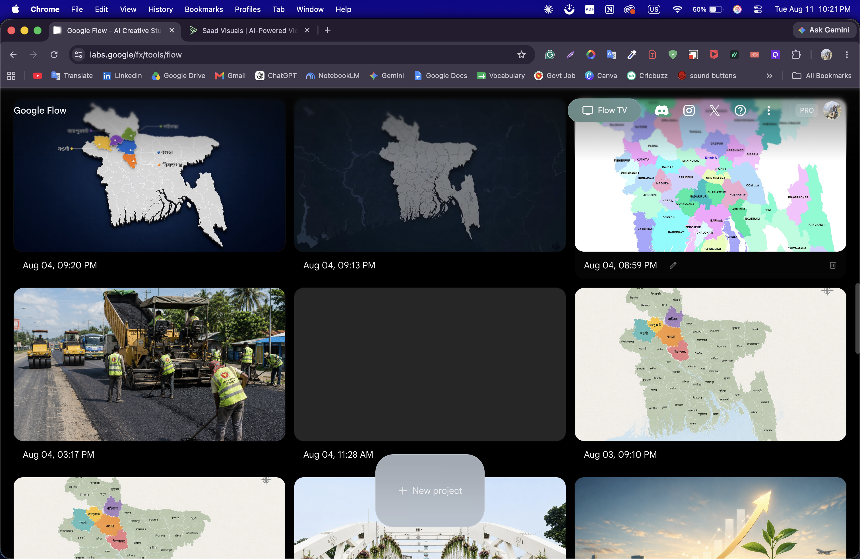Open a new browser tab
Screen dimensions: 860x559
click(327, 30)
